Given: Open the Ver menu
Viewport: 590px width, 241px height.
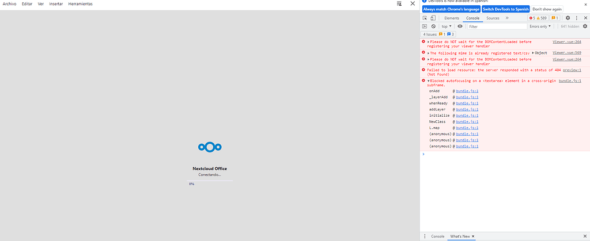Looking at the screenshot, I should click(x=41, y=4).
